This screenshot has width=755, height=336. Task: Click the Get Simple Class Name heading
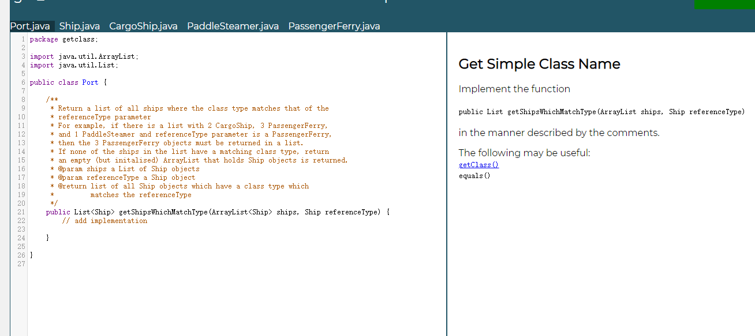539,64
